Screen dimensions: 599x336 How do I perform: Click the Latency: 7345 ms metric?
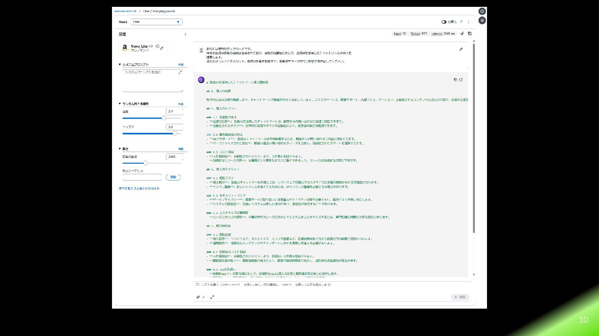[x=443, y=34]
